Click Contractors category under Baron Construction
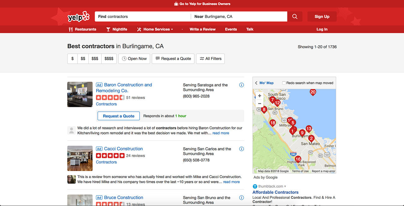Screen dimensions: 404x206 [106, 104]
